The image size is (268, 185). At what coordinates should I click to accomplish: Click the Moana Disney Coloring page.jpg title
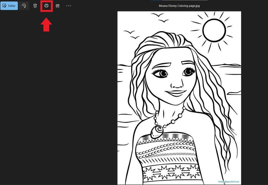tap(179, 6)
